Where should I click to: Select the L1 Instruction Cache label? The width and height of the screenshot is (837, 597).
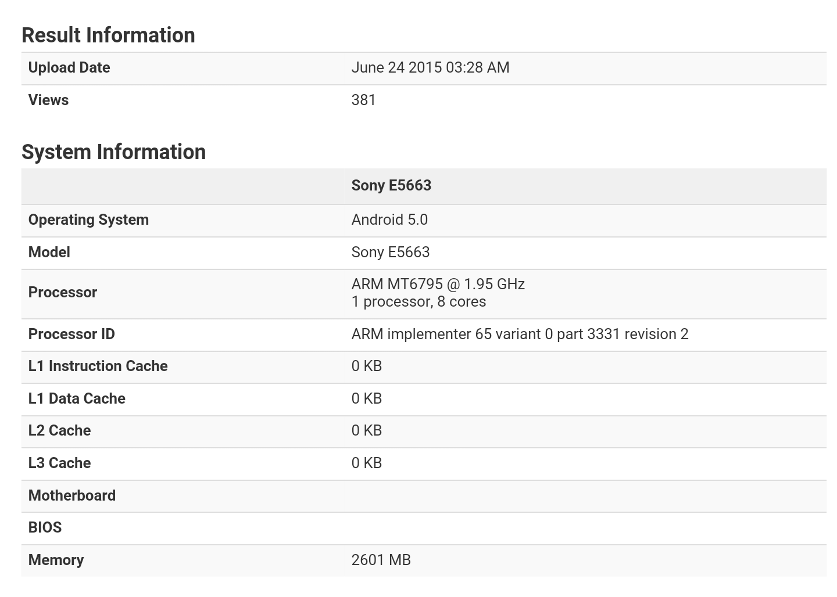click(x=98, y=366)
